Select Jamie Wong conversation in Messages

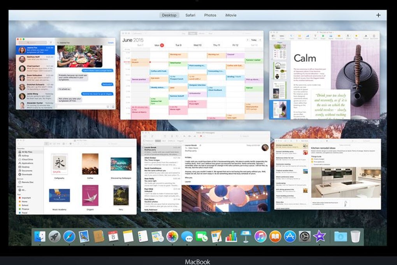pyautogui.click(x=35, y=96)
